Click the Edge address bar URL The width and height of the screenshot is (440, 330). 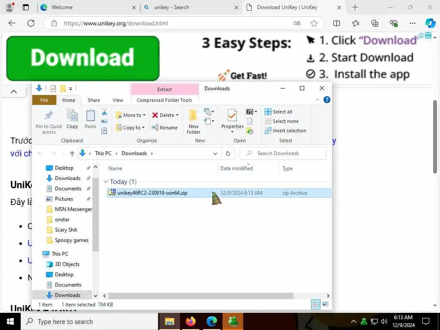116,23
